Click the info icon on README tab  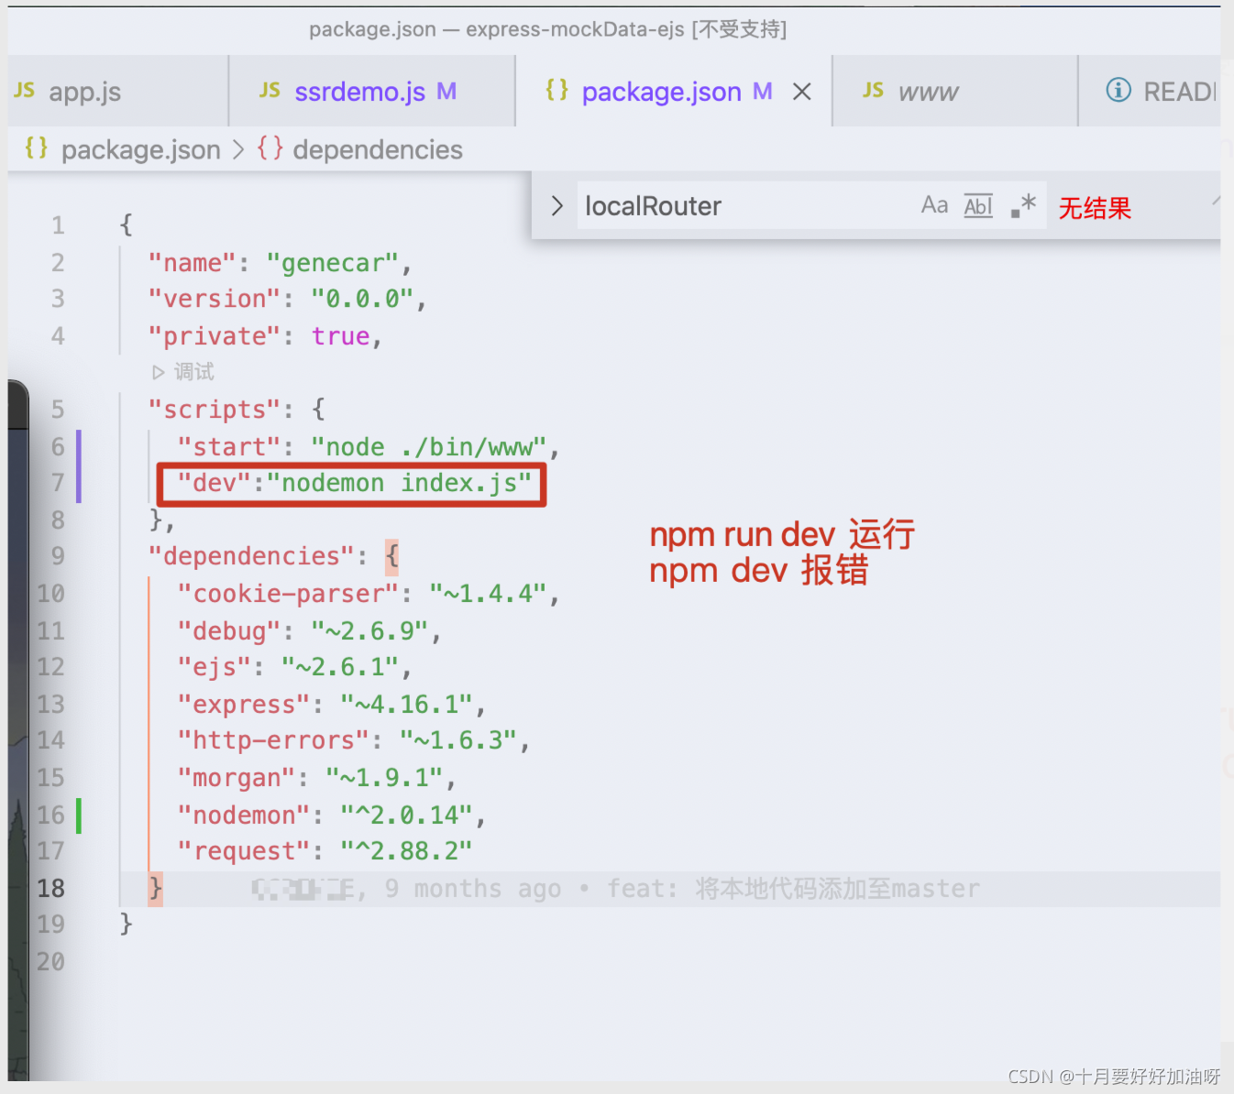pyautogui.click(x=1118, y=90)
